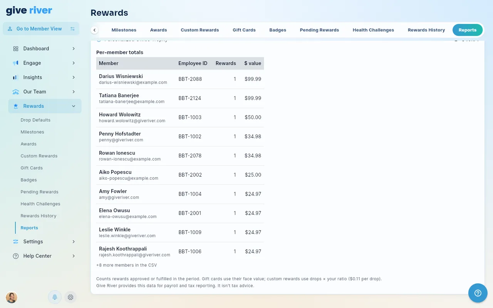Expand the Insights menu chevron
The width and height of the screenshot is (493, 308).
(x=74, y=77)
